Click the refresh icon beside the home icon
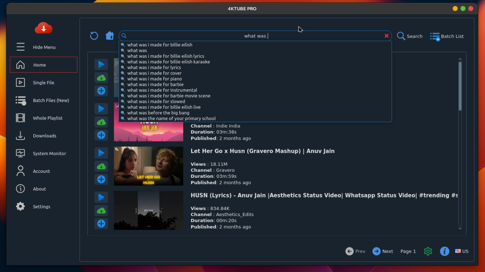This screenshot has height=272, width=485. click(94, 36)
